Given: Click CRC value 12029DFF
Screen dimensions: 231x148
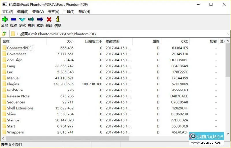Looking at the screenshot, I should click(x=180, y=108).
